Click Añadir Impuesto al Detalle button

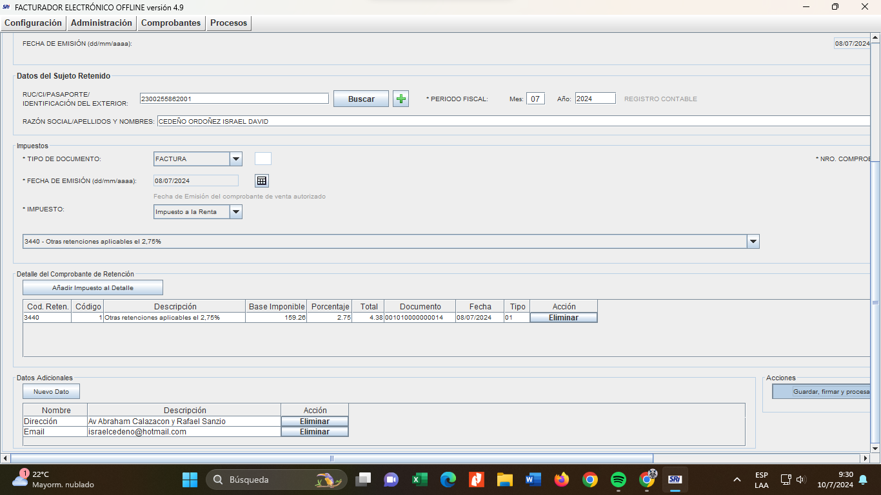93,287
